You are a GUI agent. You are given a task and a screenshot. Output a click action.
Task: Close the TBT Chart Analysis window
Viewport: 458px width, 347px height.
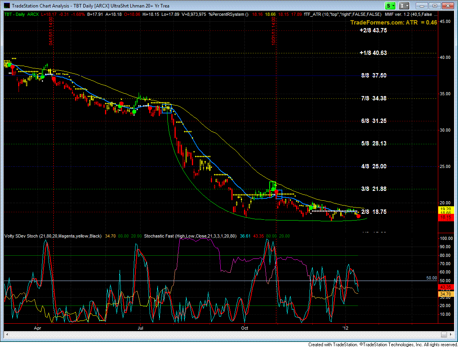(447, 6)
